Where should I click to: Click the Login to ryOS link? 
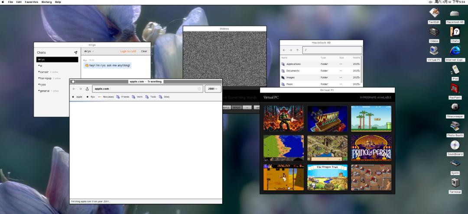pos(128,51)
